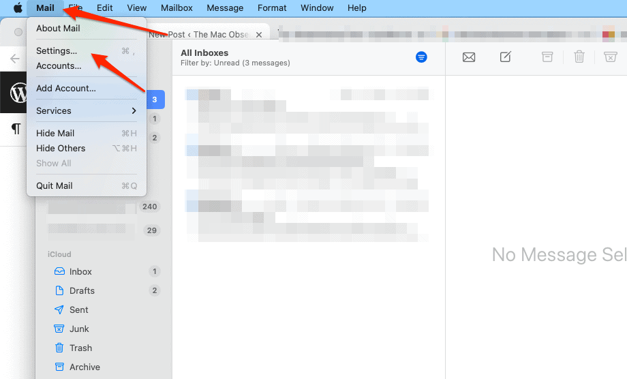This screenshot has width=627, height=379.
Task: Open the iCloud Inbox mailbox
Action: click(80, 271)
